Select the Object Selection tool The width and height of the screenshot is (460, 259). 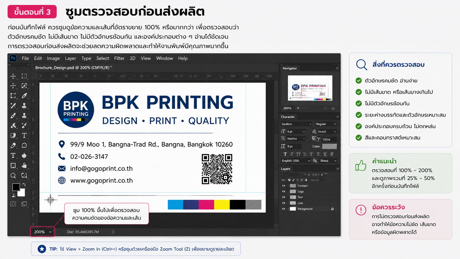click(x=24, y=86)
